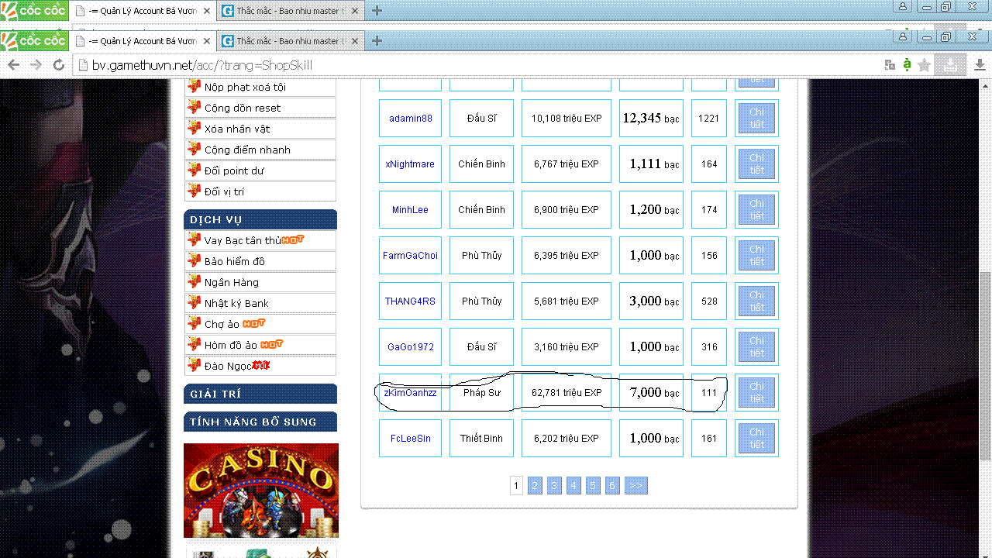Click the '62,781 triệu EXP' cell

567,393
